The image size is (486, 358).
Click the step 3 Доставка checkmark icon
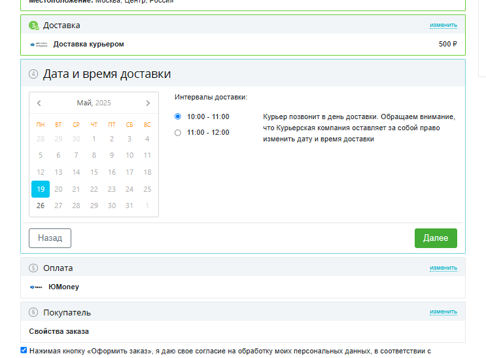pyautogui.click(x=34, y=26)
